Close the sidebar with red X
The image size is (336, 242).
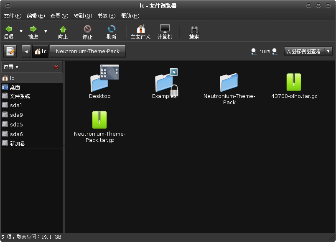coord(56,67)
